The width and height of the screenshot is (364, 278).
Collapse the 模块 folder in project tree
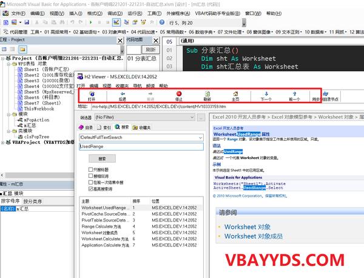8,114
